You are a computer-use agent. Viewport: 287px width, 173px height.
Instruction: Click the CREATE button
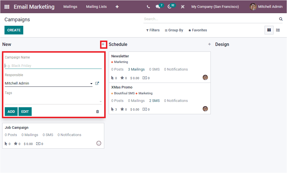pyautogui.click(x=14, y=30)
